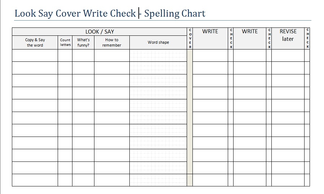Place cursor in first 'What's funny?' cell
324x194 pixels.
83,55
